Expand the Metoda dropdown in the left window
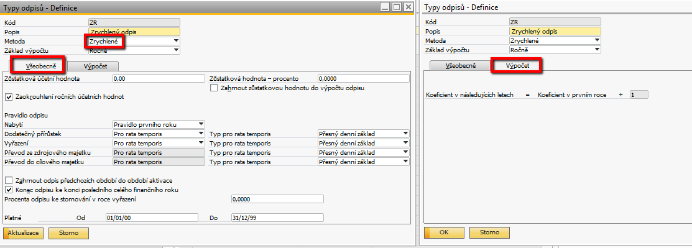This screenshot has width=692, height=248. (176, 40)
